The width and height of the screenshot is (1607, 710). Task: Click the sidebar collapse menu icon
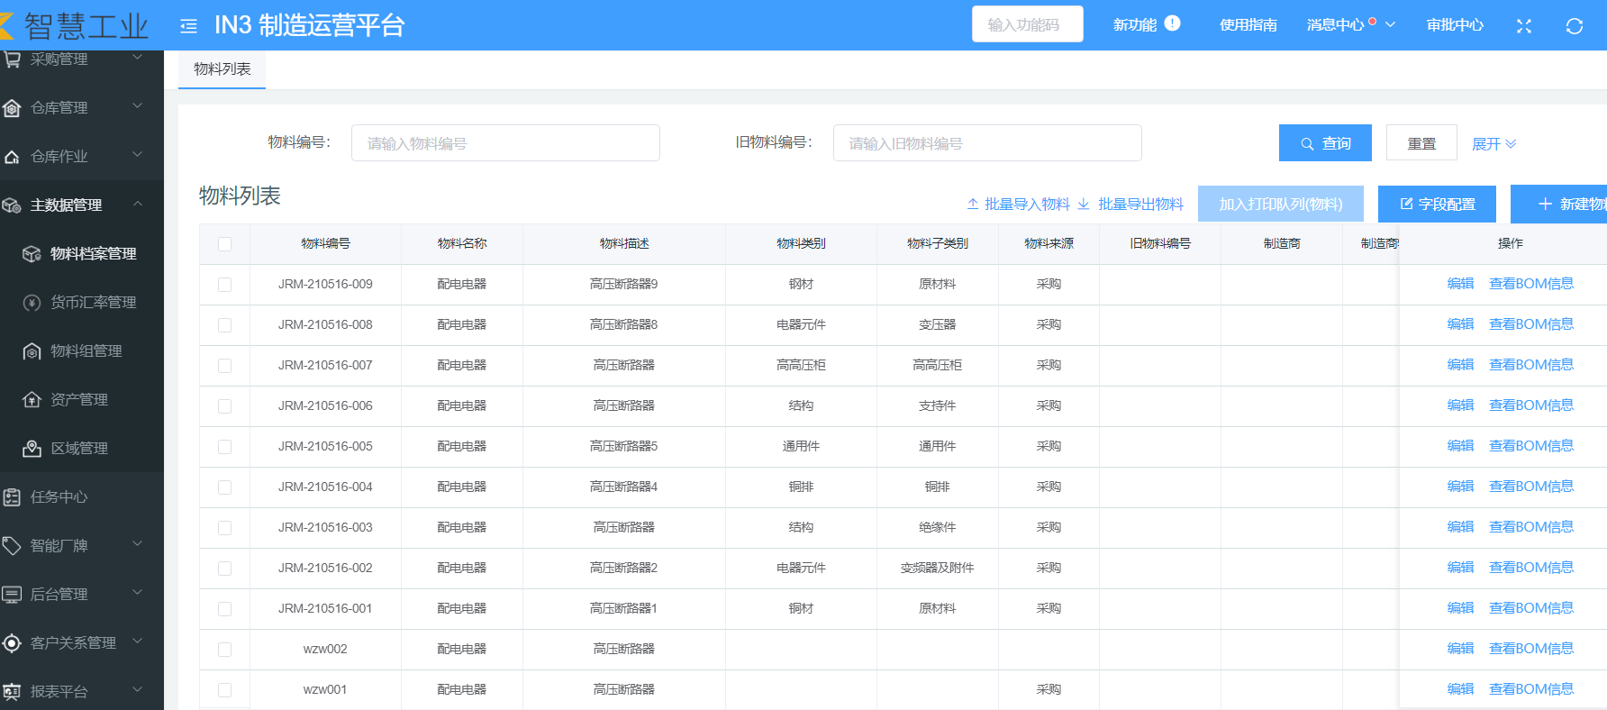188,26
